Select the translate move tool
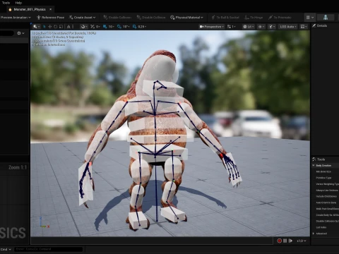Image resolution: width=339 pixels, height=254 pixels. coord(49,27)
